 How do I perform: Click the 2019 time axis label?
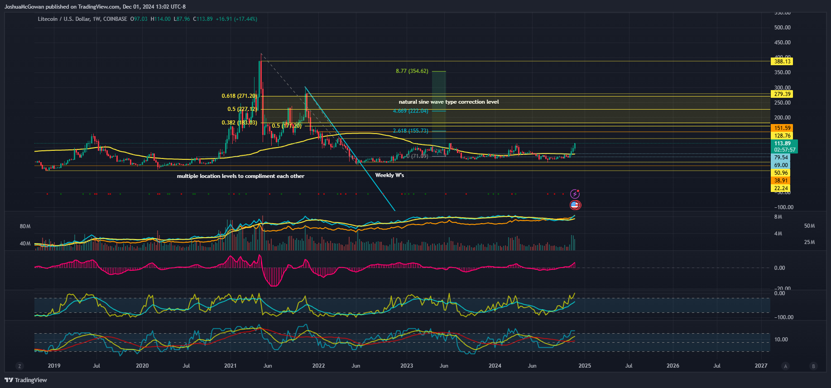point(54,366)
